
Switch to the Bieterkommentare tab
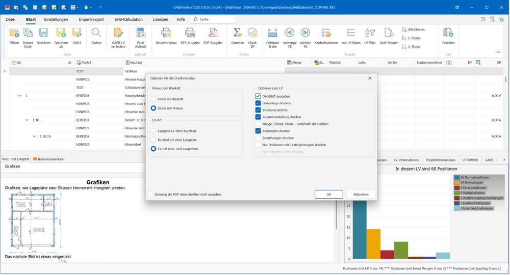(48, 159)
